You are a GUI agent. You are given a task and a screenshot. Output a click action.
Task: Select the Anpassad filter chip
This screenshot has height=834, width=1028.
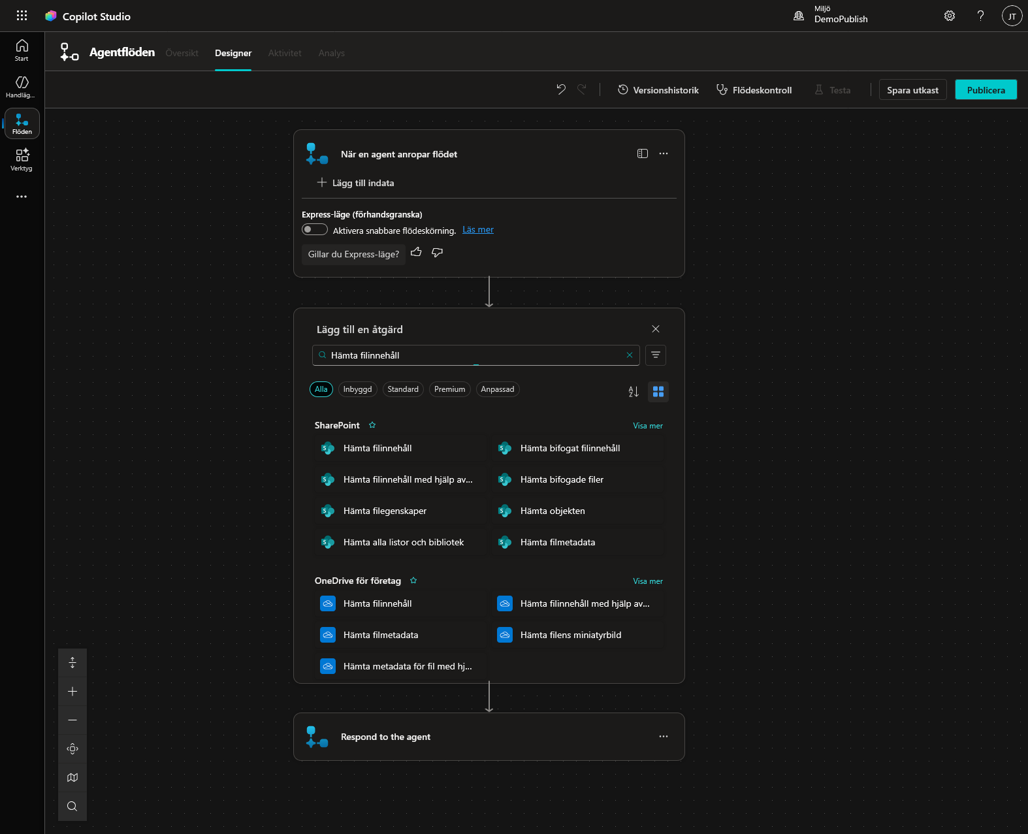pyautogui.click(x=498, y=389)
